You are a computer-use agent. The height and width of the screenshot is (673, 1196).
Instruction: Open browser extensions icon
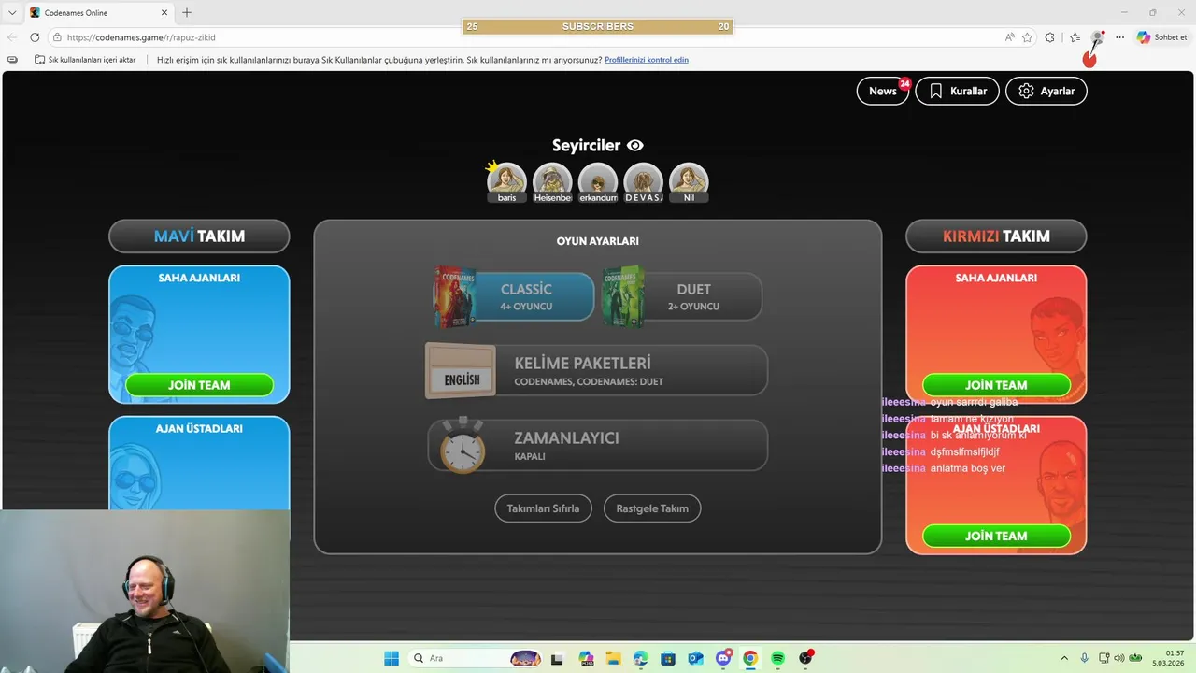tap(1050, 37)
